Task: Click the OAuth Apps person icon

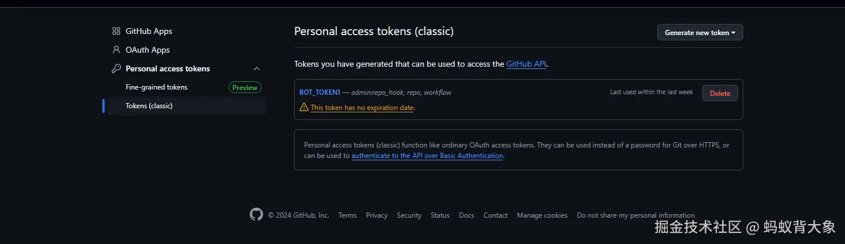Action: (x=116, y=50)
